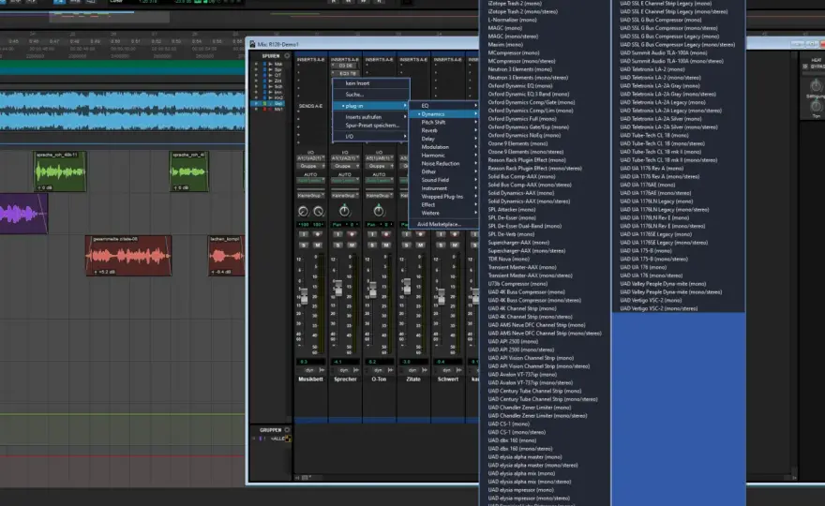Mute the Sprecher channel strip
This screenshot has height=506, width=825.
pos(352,246)
